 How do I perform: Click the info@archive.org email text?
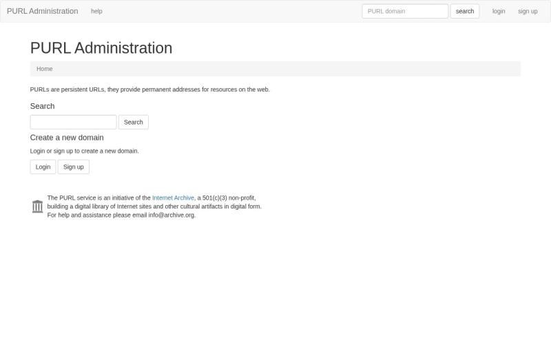[171, 215]
